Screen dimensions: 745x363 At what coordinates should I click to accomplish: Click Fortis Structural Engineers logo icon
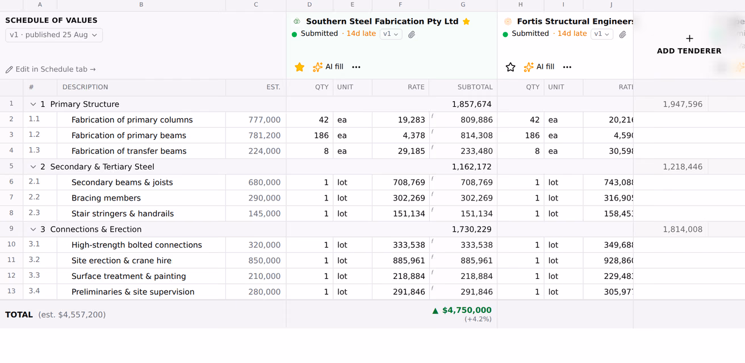508,22
